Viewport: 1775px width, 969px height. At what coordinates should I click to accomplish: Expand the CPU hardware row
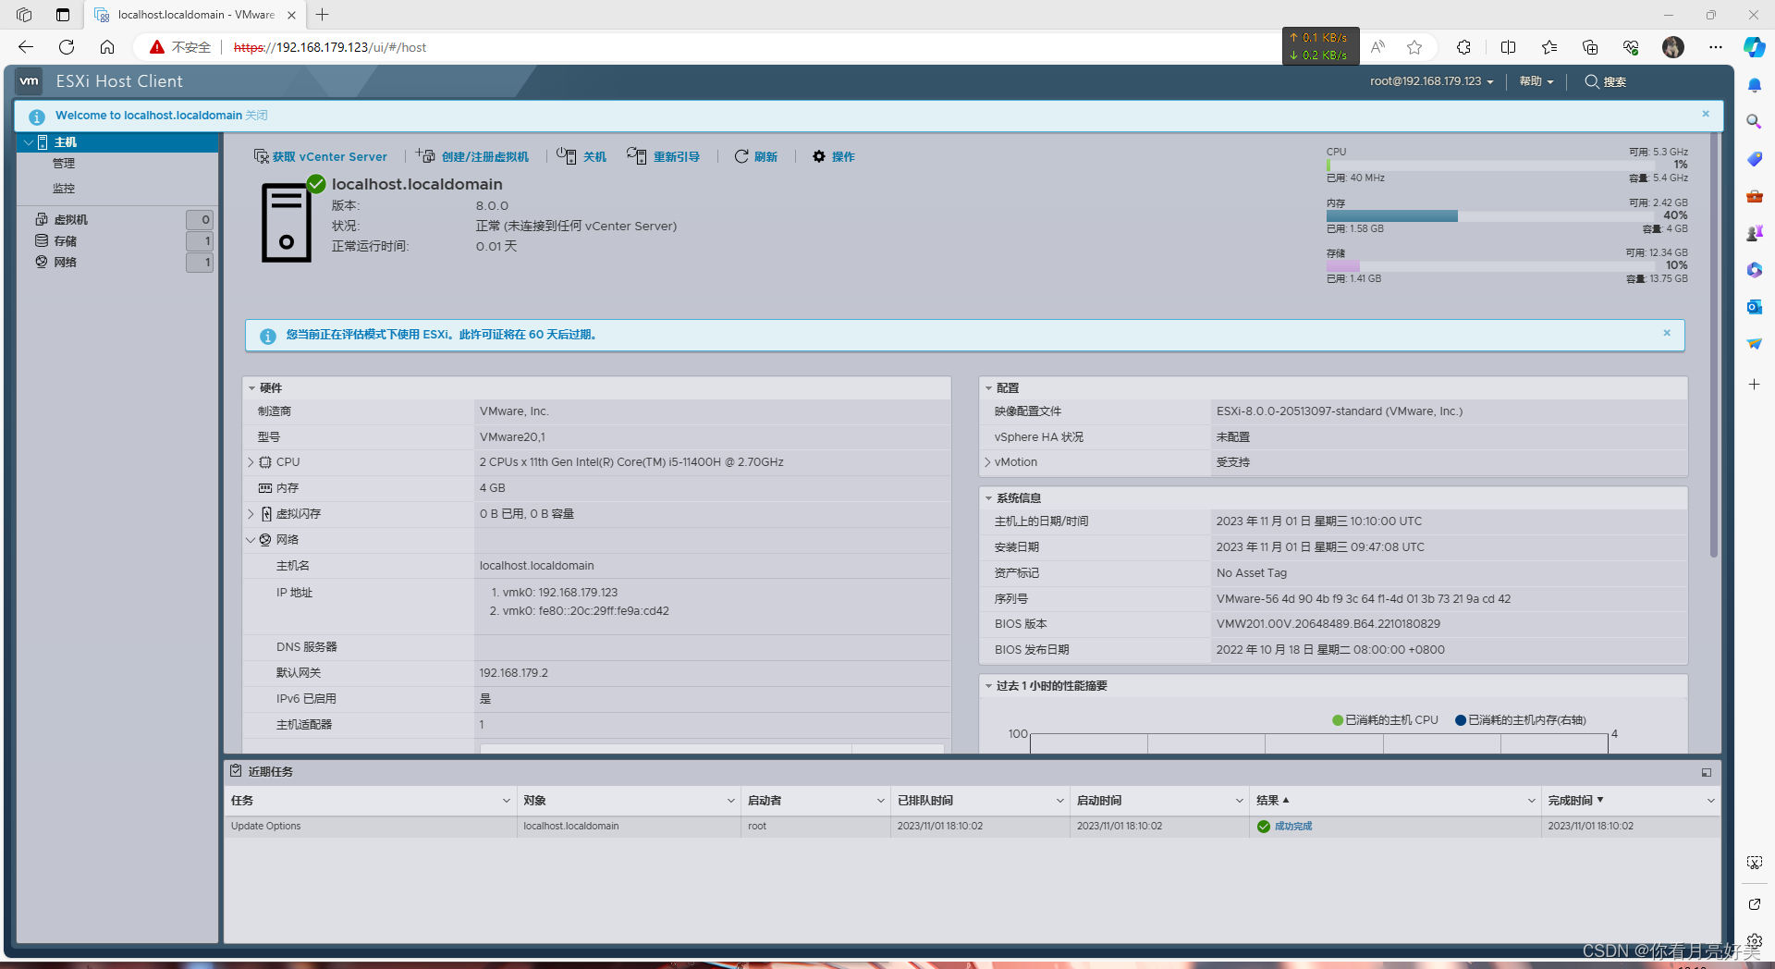(251, 462)
